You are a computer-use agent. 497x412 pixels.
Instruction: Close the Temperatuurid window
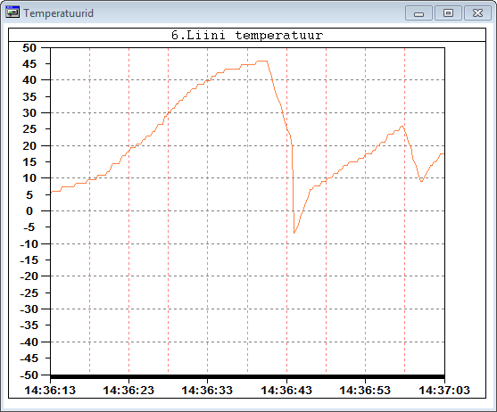tap(477, 13)
